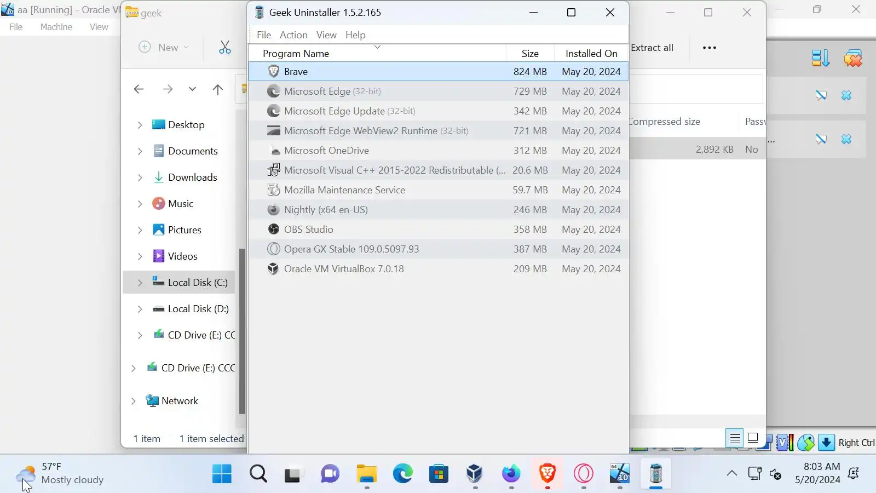The width and height of the screenshot is (876, 493).
Task: Go forward in File Explorer navigation
Action: pos(168,89)
